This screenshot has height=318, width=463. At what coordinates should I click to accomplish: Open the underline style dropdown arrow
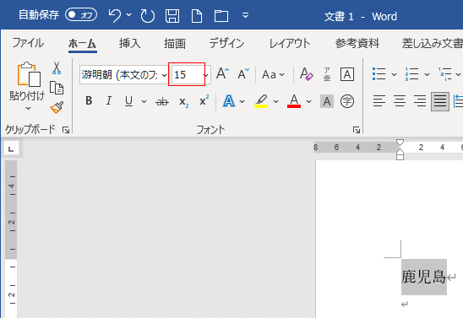pos(144,102)
